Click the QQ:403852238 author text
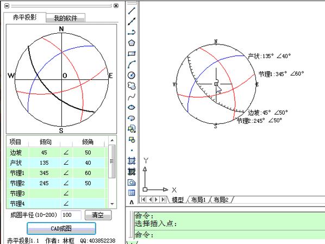Image resolution: width=325 pixels, height=244 pixels. click(98, 241)
